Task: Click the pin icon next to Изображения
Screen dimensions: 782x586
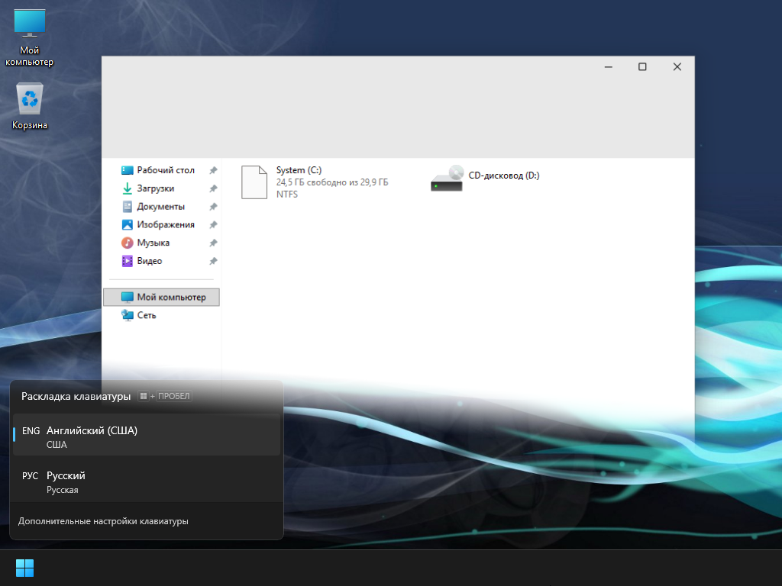Action: (214, 225)
